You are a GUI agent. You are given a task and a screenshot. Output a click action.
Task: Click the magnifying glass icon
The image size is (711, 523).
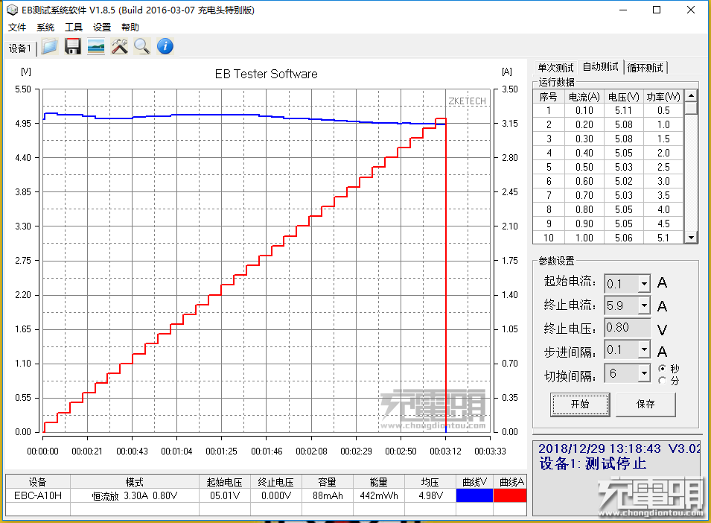point(141,47)
